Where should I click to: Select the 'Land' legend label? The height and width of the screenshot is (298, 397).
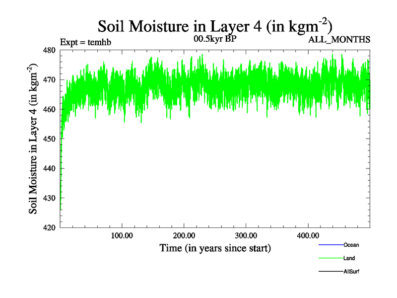tap(349, 258)
